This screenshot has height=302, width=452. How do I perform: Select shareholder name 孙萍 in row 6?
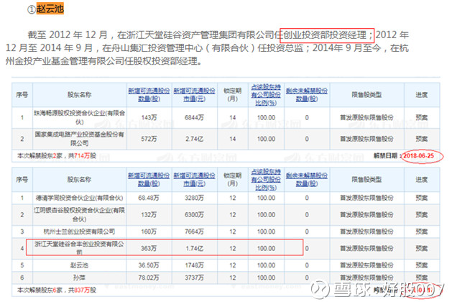tap(80, 278)
